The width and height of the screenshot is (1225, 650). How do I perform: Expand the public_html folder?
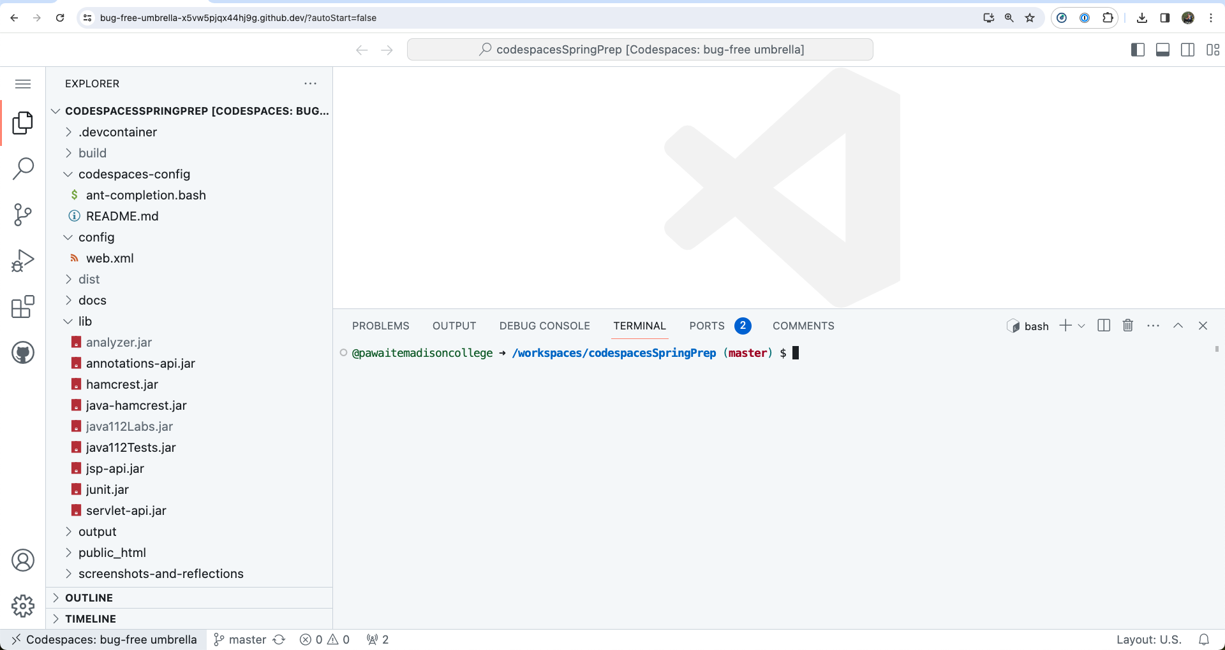189,552
